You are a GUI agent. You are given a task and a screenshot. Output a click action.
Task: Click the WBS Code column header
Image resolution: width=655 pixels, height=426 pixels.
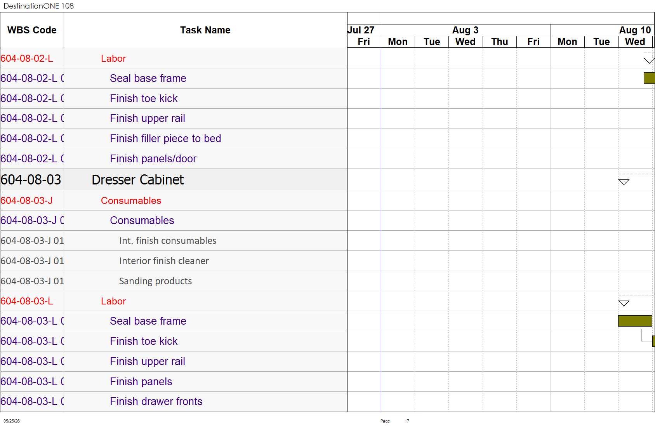click(32, 30)
